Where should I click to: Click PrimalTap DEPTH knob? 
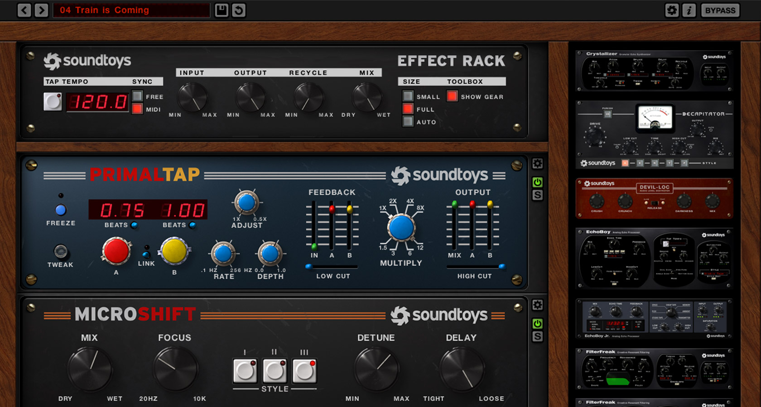point(270,254)
